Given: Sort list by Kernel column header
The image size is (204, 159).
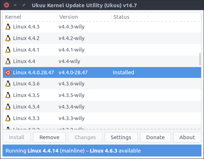Looking at the screenshot, I should (30, 17).
